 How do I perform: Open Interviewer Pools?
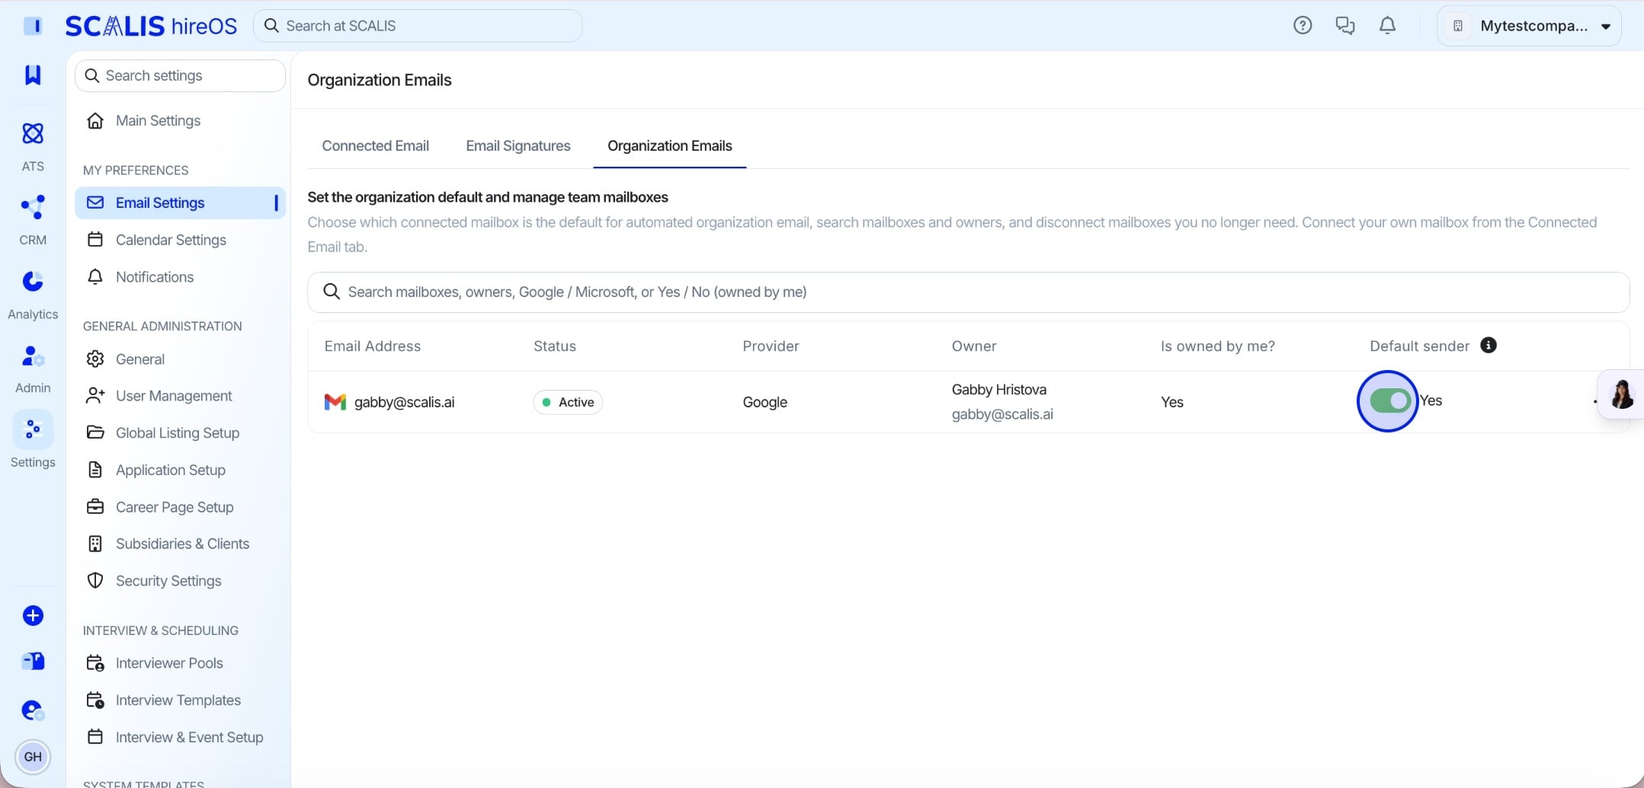(169, 663)
